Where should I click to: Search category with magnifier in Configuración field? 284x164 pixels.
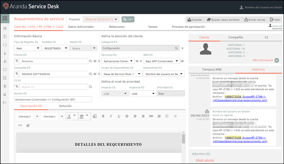pyautogui.click(x=176, y=48)
